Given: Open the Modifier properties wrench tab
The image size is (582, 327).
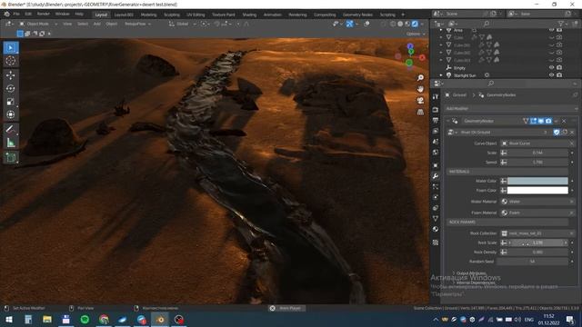Looking at the screenshot, I should (436, 176).
